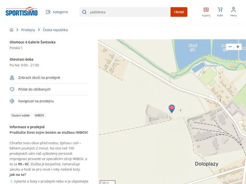This screenshot has height=184, width=246.
Task: Open the Košík shopping cart
Action: [x=220, y=12]
